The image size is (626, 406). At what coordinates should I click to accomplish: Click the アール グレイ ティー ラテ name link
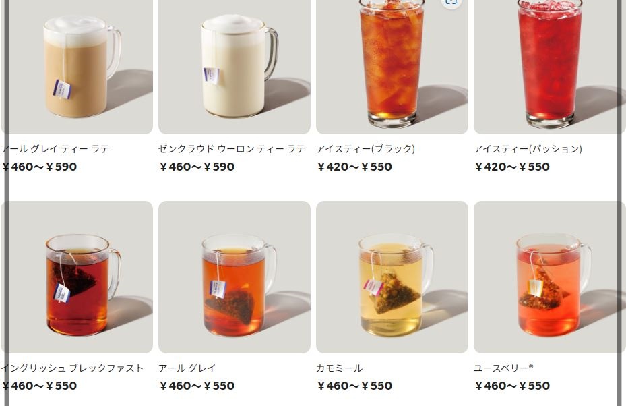55,149
